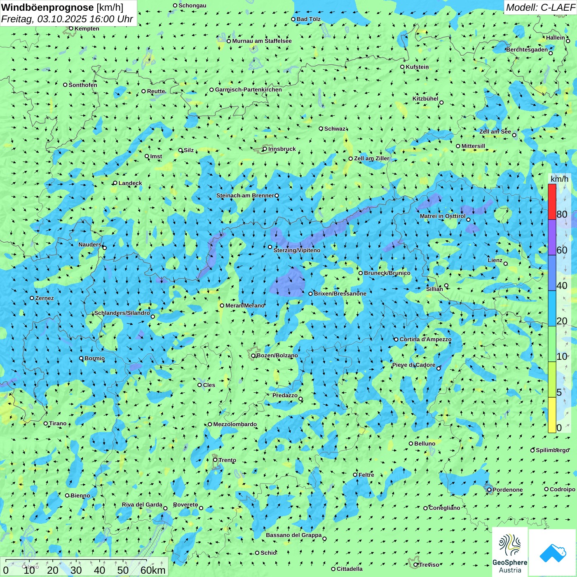Click the Berchtesgaden label
Screen dimensions: 577x577
527,49
